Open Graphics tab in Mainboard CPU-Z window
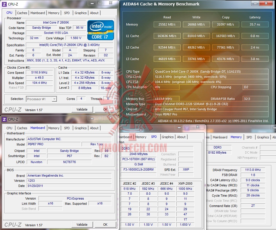Viewport: 276px width, 230px height. (x=81, y=128)
